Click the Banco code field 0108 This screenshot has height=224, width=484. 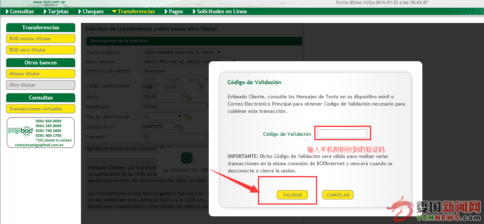point(151,87)
